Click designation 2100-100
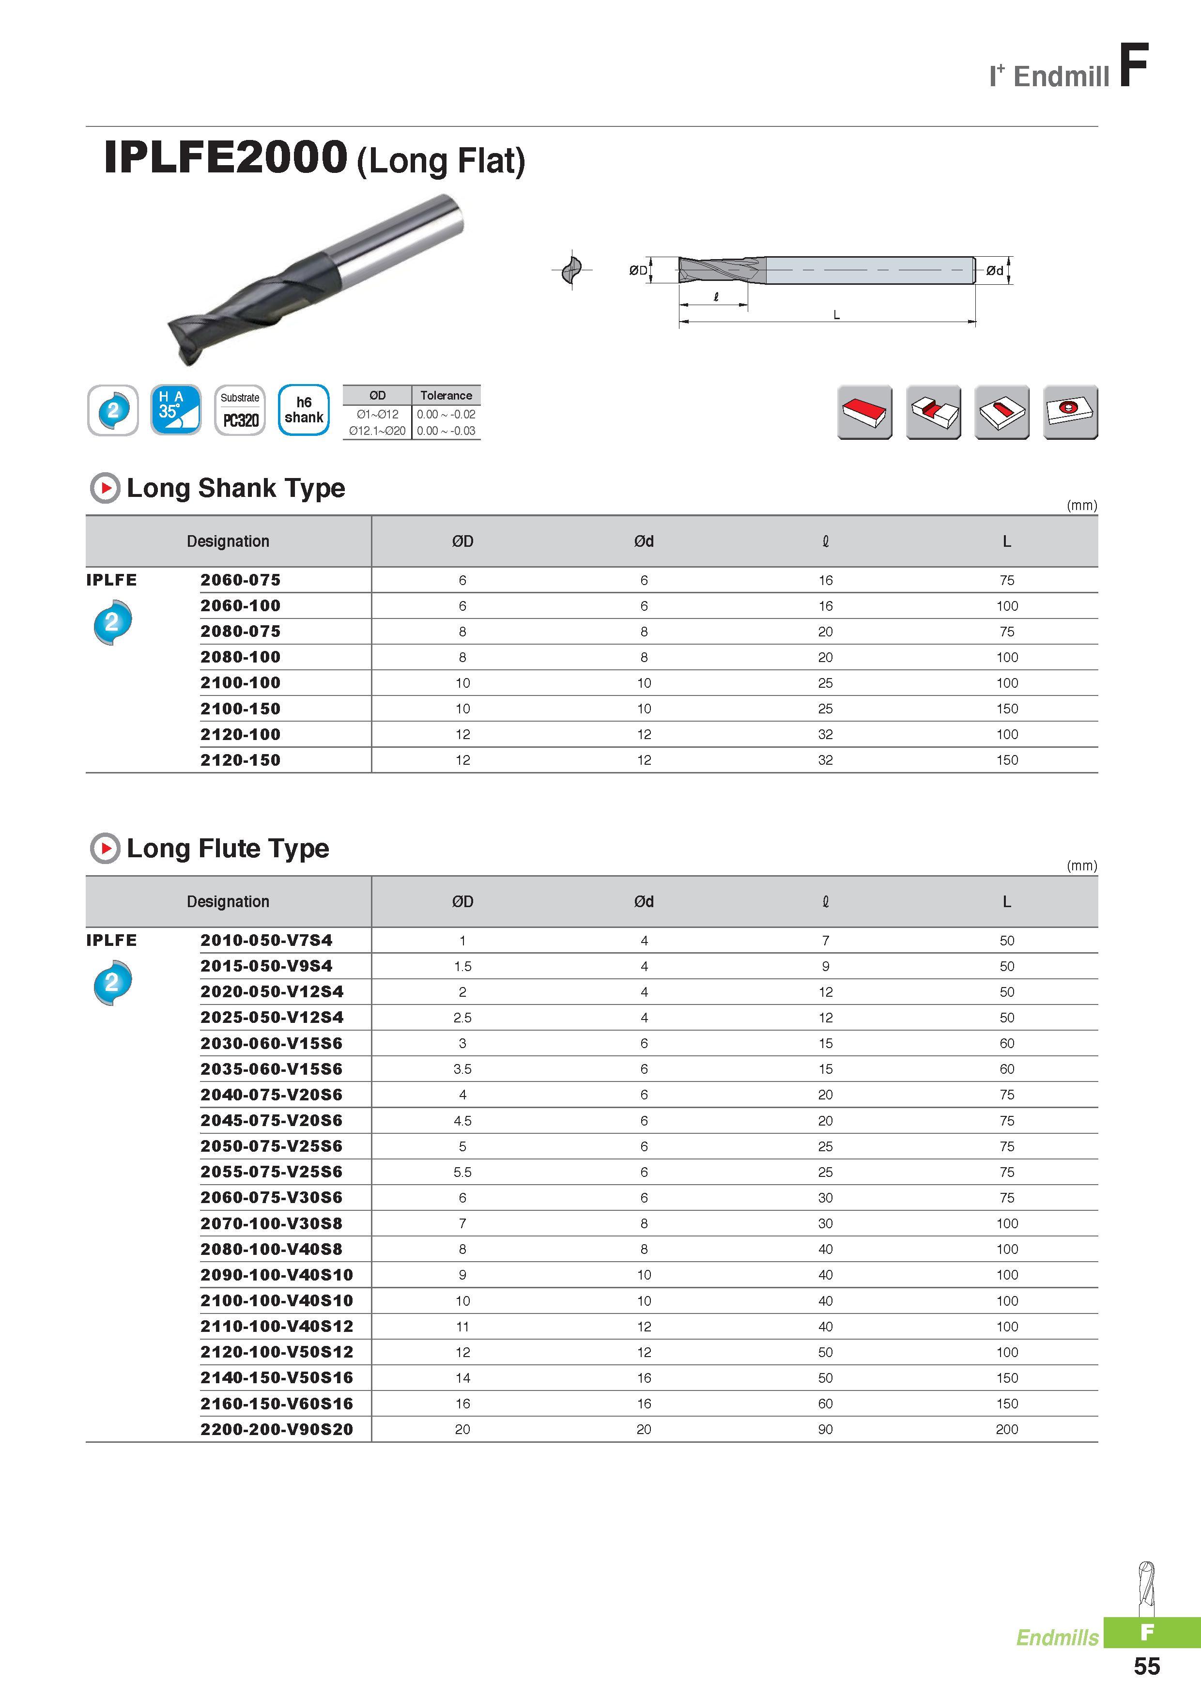Viewport: 1201px width, 1699px height. 241,683
